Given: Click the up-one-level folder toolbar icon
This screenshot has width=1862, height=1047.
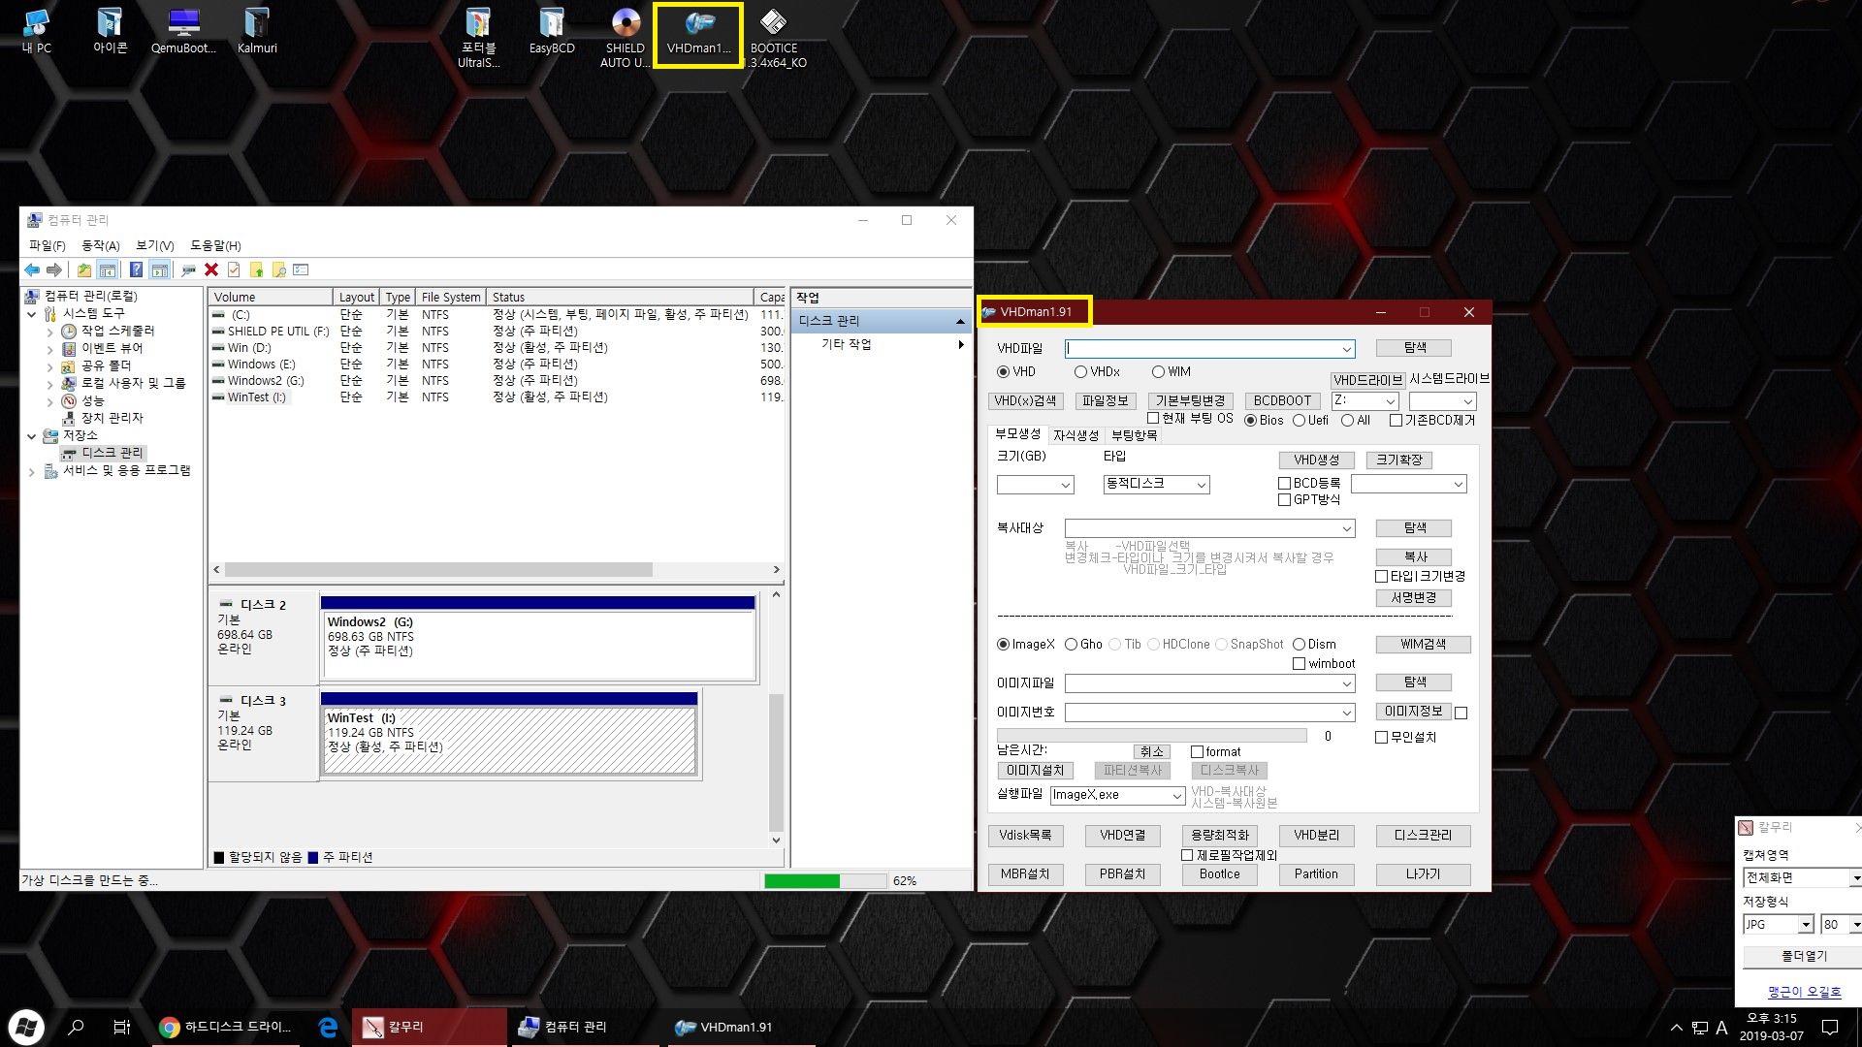Looking at the screenshot, I should coord(84,270).
